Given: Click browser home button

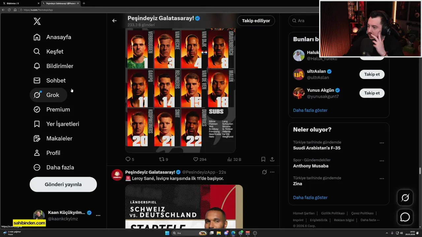Looking at the screenshot, I should 15,10.
